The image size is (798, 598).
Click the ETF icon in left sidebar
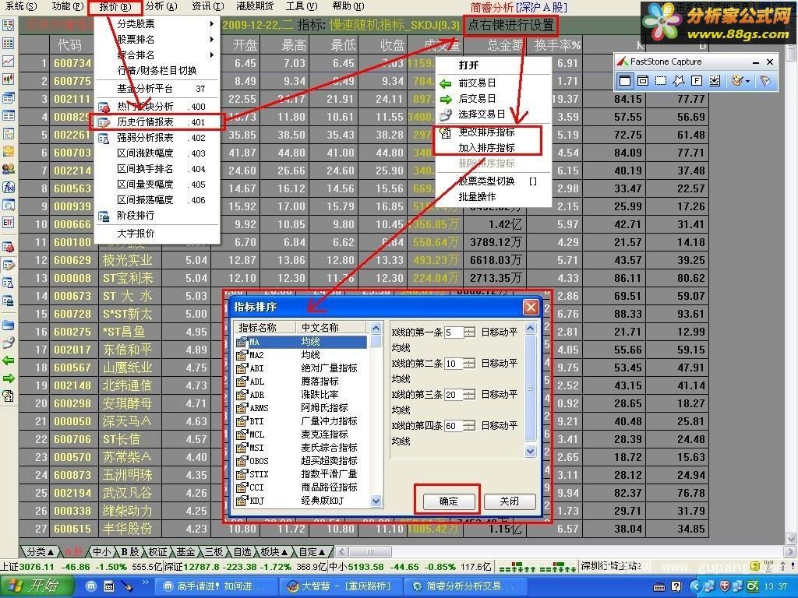tap(8, 223)
